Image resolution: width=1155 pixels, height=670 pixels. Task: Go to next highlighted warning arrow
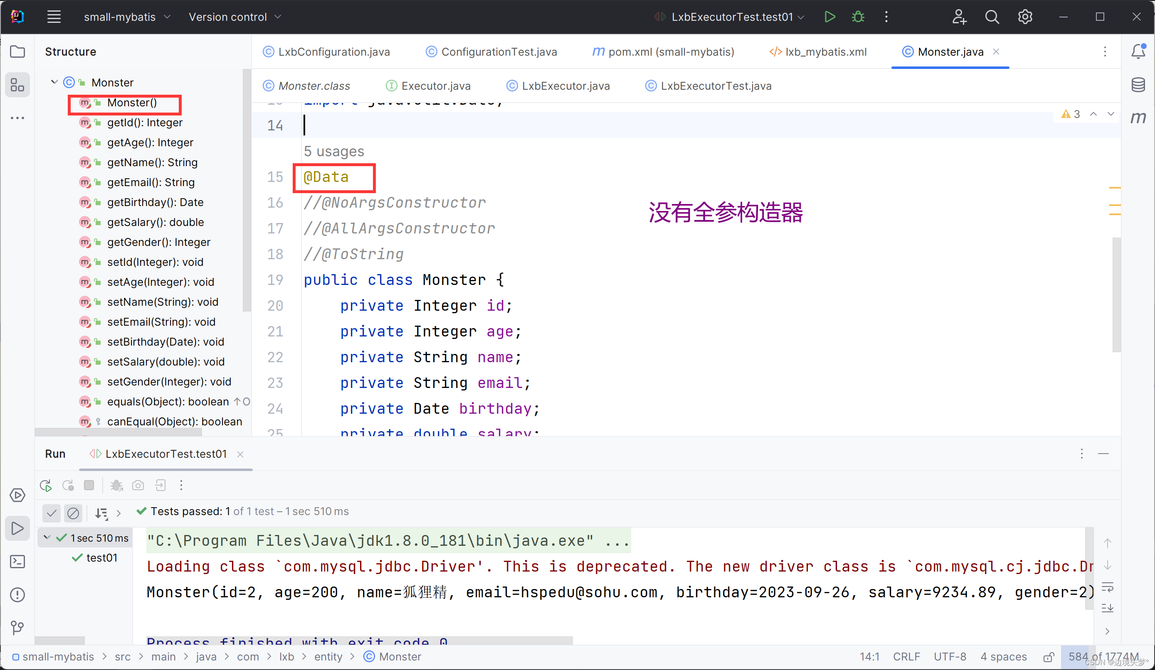coord(1111,113)
